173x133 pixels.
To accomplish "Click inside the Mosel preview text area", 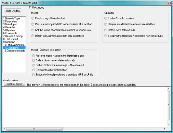I will (84, 107).
